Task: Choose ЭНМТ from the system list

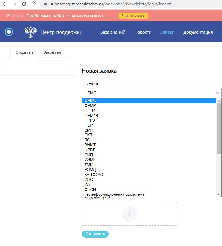Action: 149,145
